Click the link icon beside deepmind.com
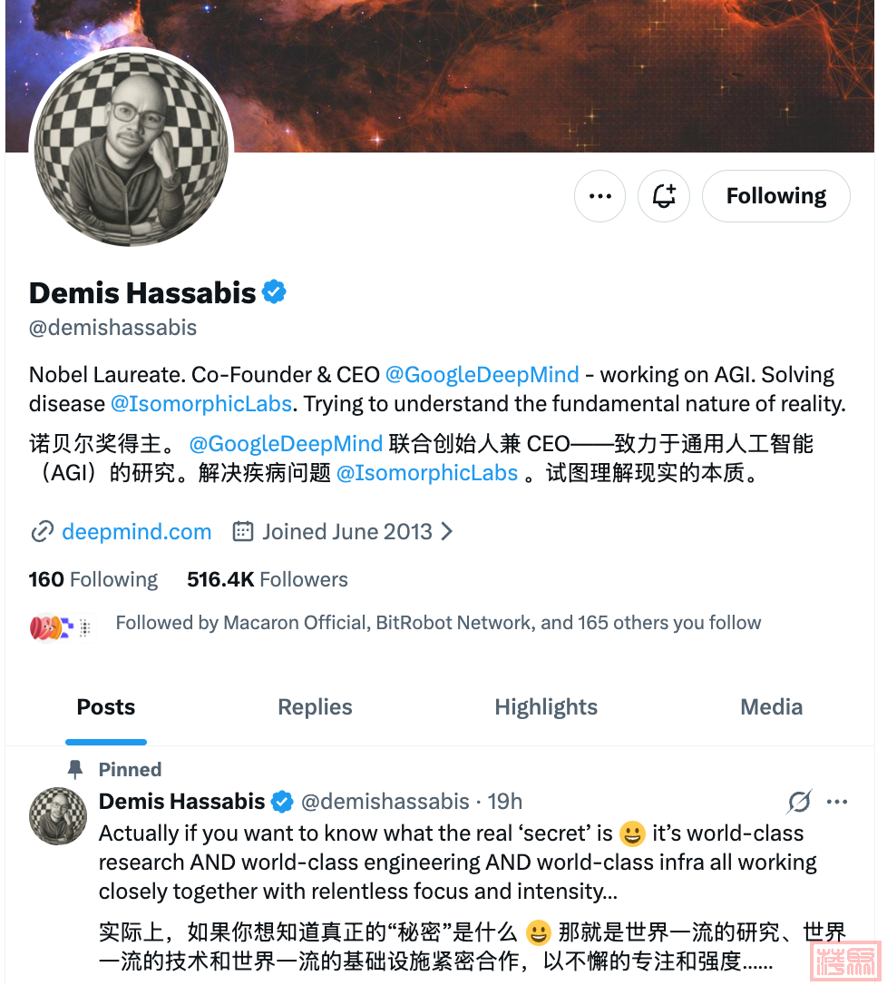 pos(42,532)
